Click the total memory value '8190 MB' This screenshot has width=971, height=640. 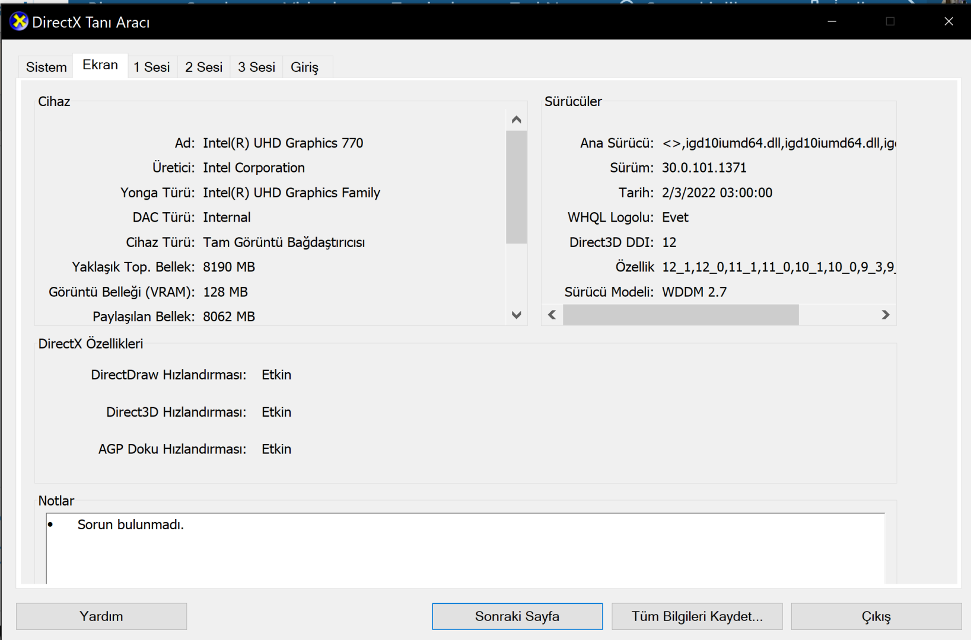[x=229, y=267]
